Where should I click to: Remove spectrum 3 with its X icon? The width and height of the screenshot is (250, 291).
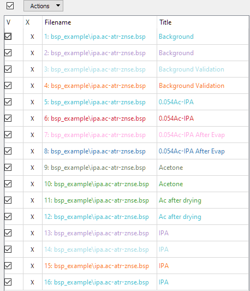pos(32,69)
